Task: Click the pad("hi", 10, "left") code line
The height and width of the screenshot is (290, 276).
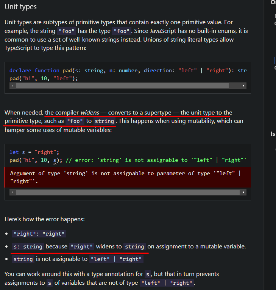Action: (x=44, y=78)
